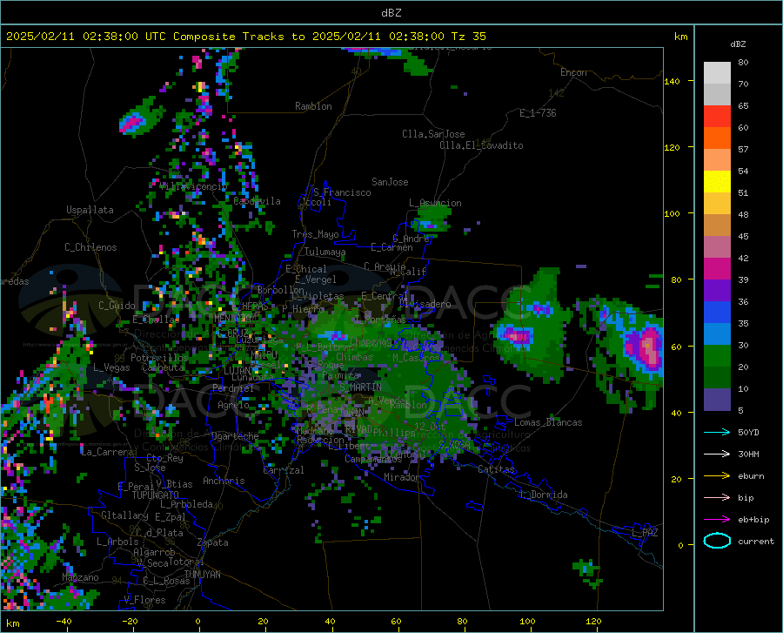
Task: Click the Potrerillos label
Action: [x=159, y=358]
